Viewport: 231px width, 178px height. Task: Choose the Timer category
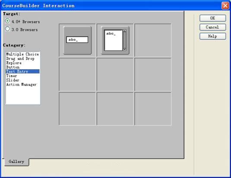12,76
